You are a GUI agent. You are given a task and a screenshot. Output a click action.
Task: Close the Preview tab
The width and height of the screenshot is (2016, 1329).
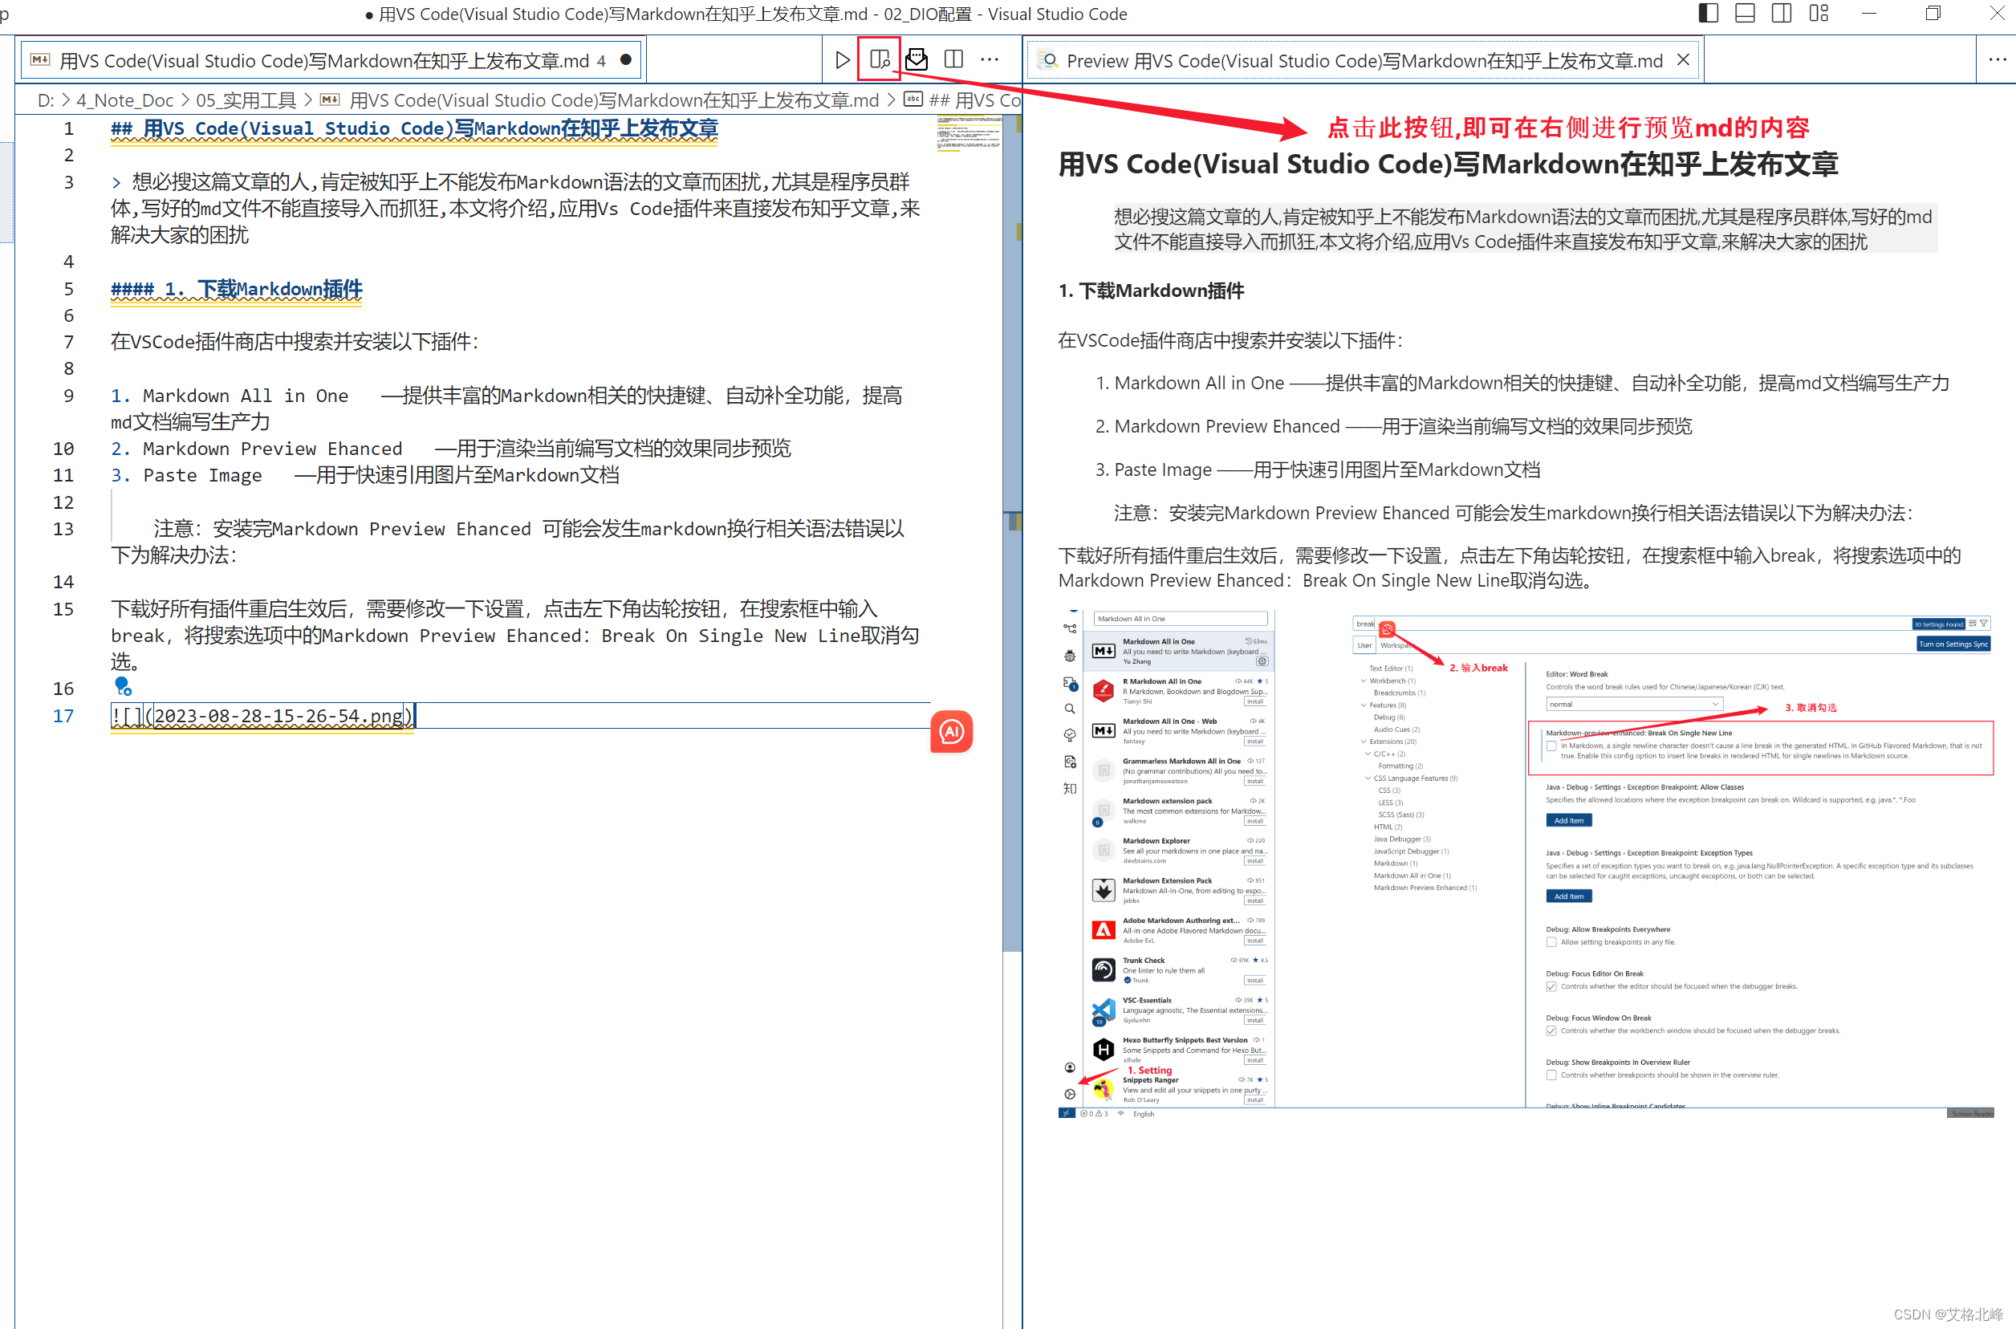tap(1683, 60)
